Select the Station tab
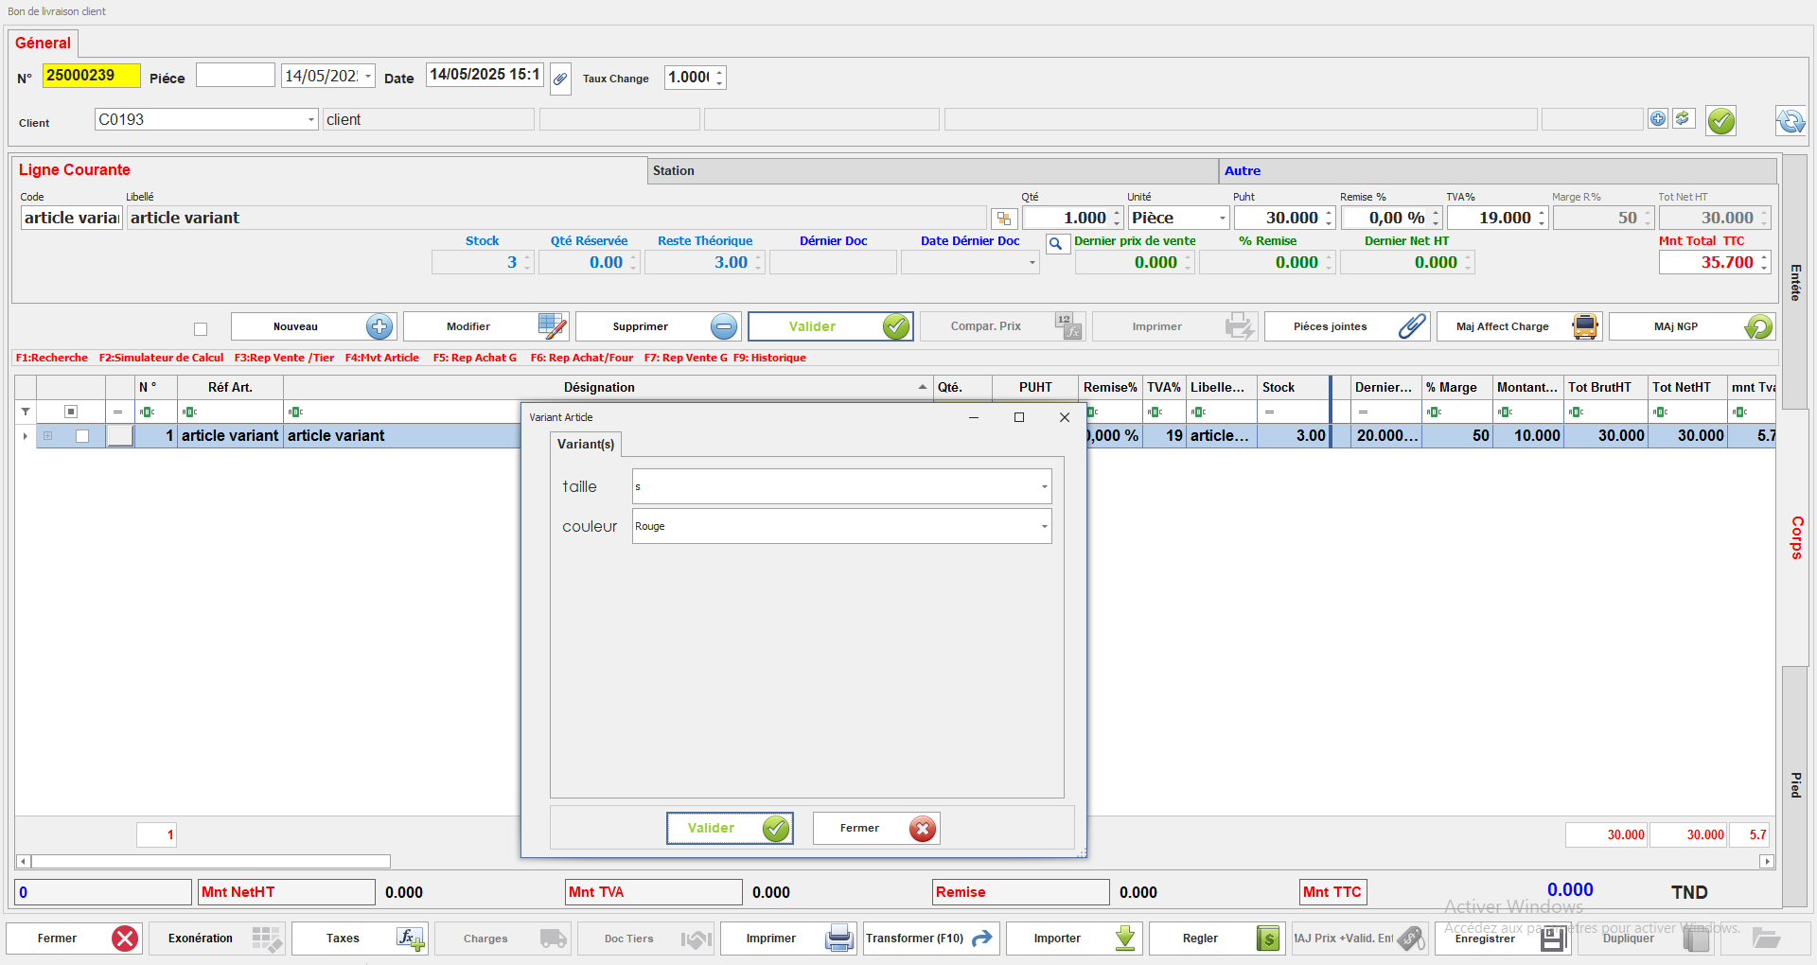This screenshot has height=965, width=1817. [x=673, y=171]
